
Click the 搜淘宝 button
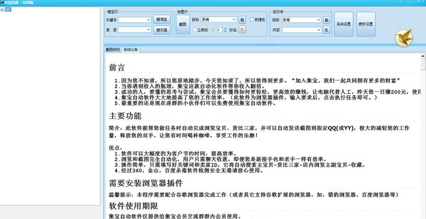pyautogui.click(x=162, y=19)
